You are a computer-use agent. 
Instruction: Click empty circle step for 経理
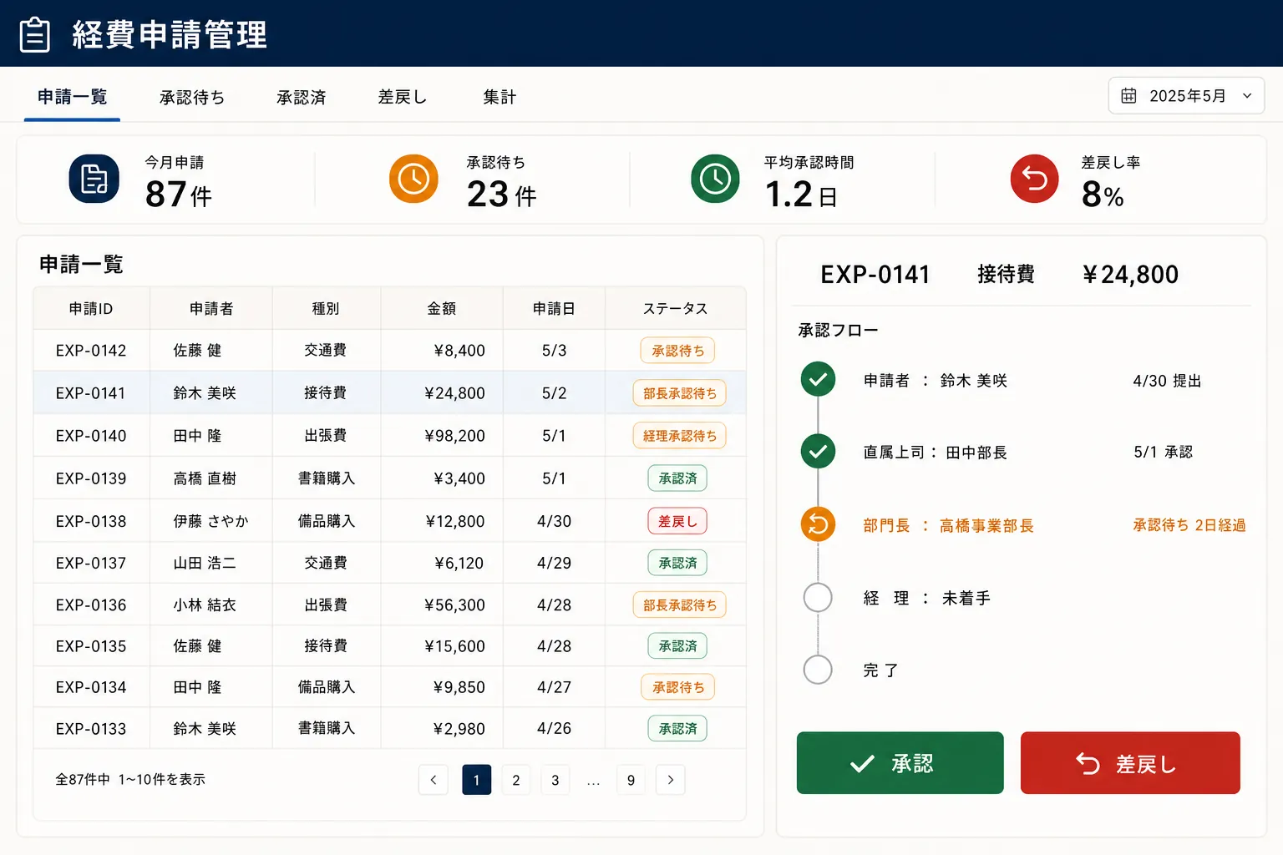point(818,597)
